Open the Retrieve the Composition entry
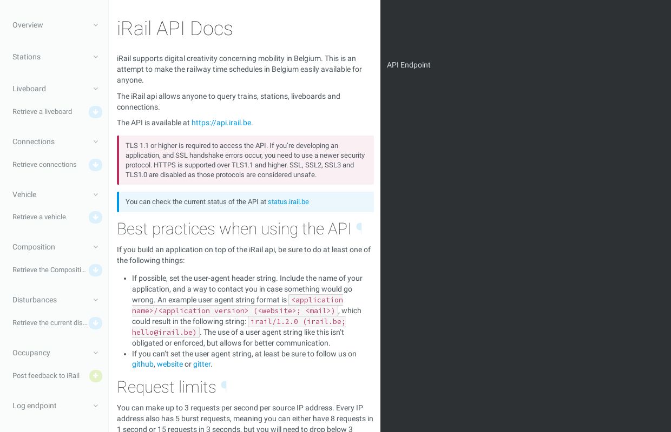This screenshot has height=432, width=671. tap(49, 270)
